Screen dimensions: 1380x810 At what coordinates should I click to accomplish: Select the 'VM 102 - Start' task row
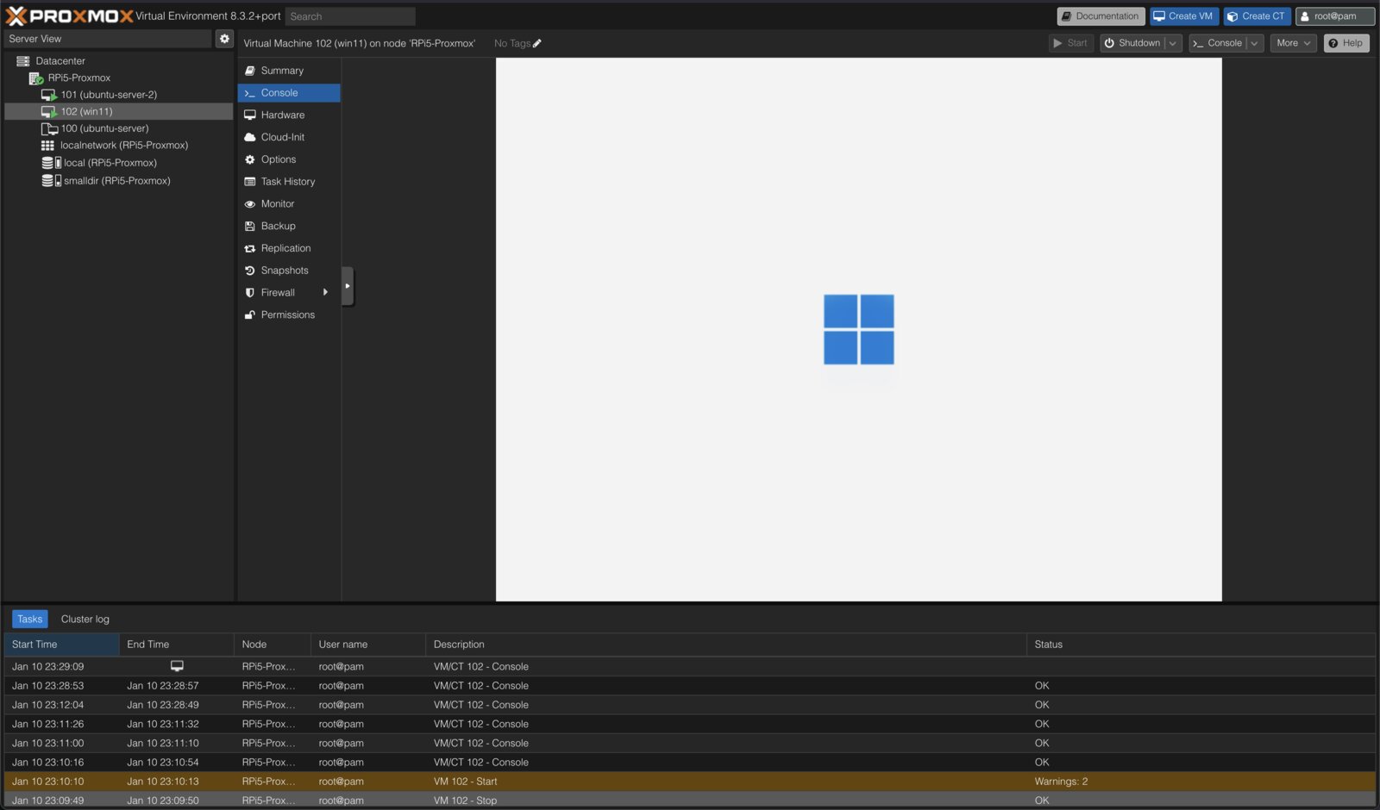[x=689, y=782]
